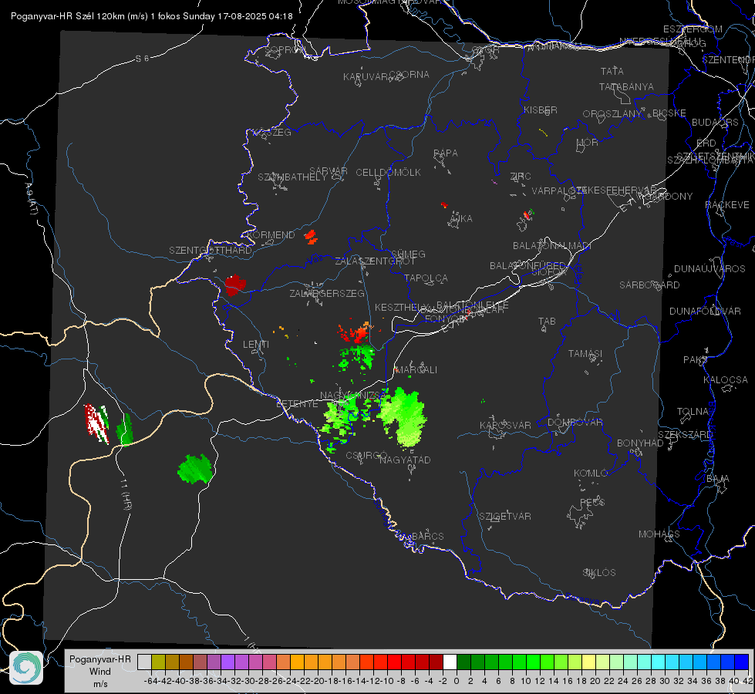Click the TAPOLCA city label
Screen dimensions: 755x694
426,278
